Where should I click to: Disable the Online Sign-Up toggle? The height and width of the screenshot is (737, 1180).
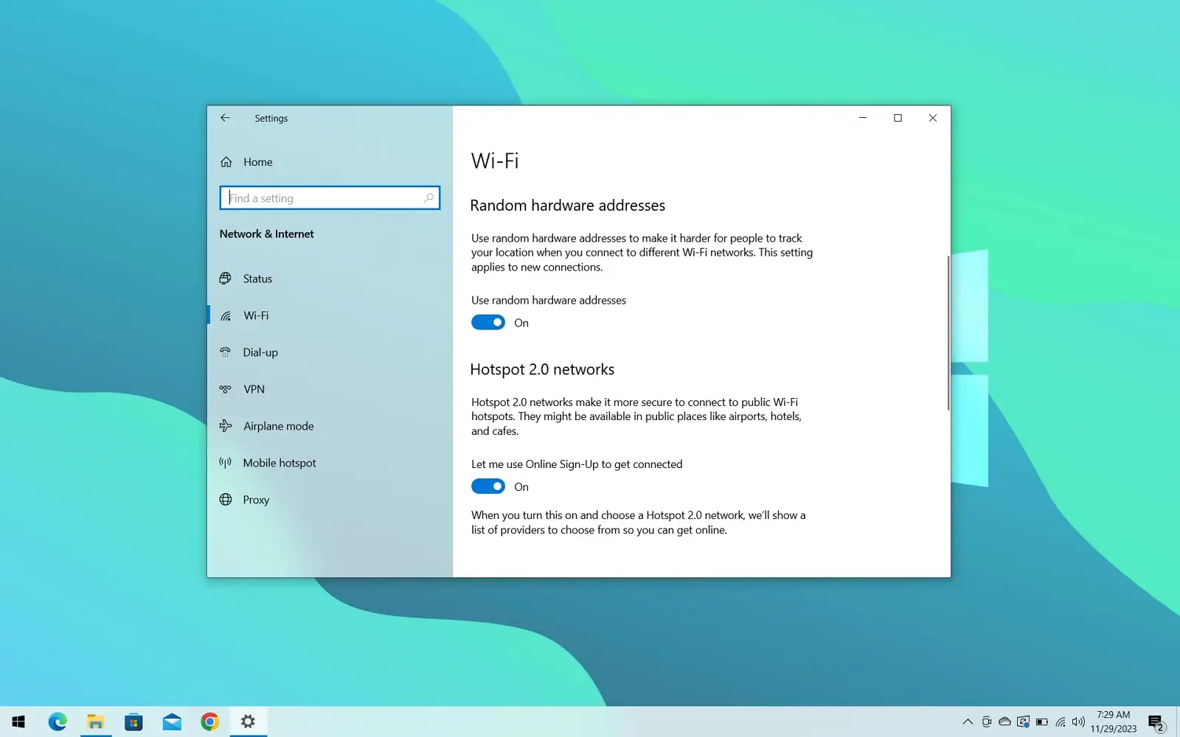(487, 486)
